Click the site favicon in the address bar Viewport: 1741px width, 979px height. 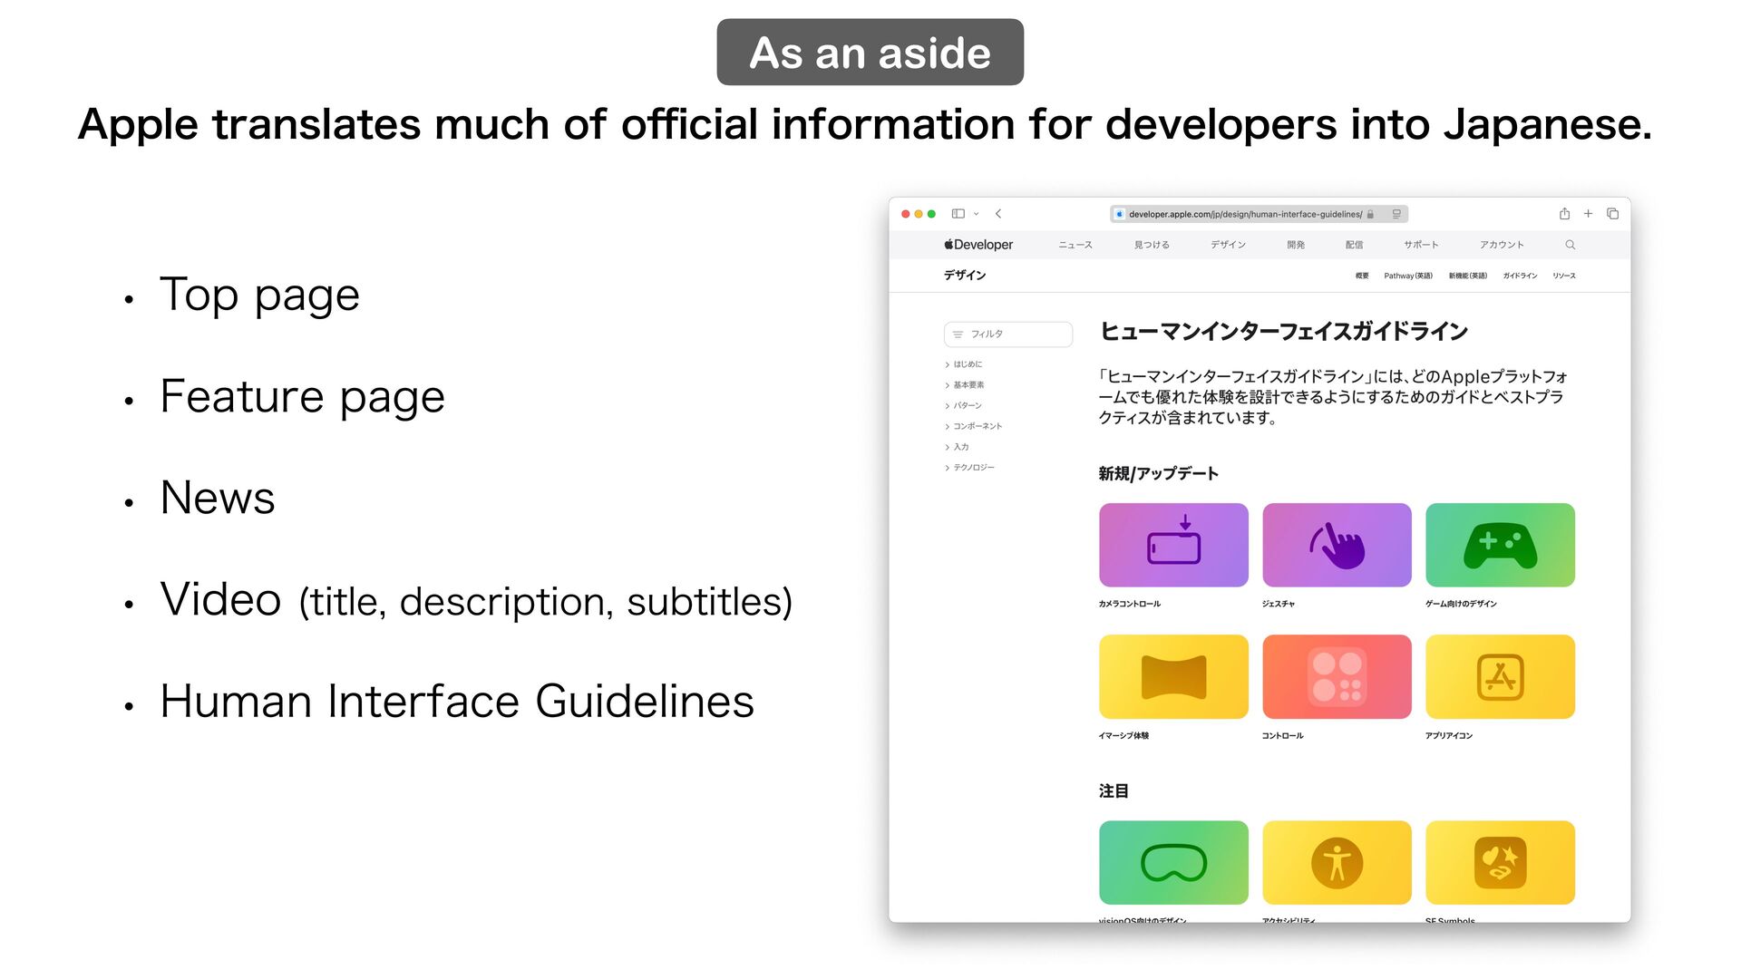(1120, 215)
